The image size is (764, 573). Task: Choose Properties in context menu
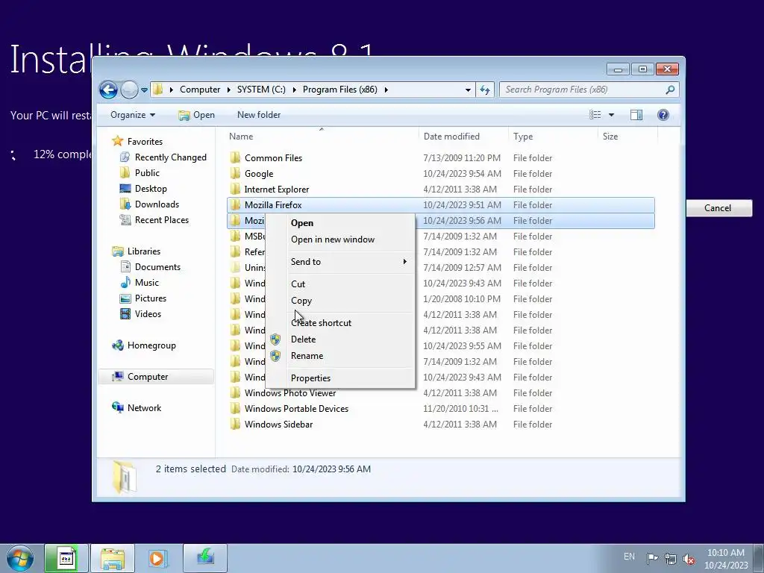pyautogui.click(x=340, y=378)
